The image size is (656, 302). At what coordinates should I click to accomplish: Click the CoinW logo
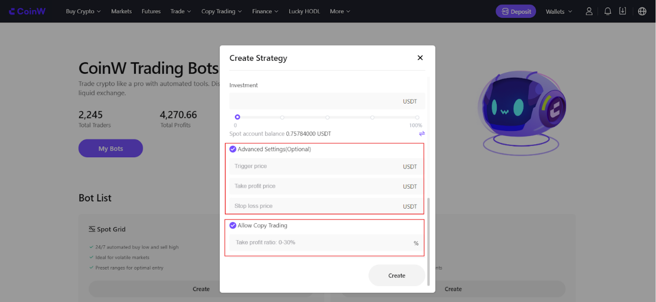(27, 11)
